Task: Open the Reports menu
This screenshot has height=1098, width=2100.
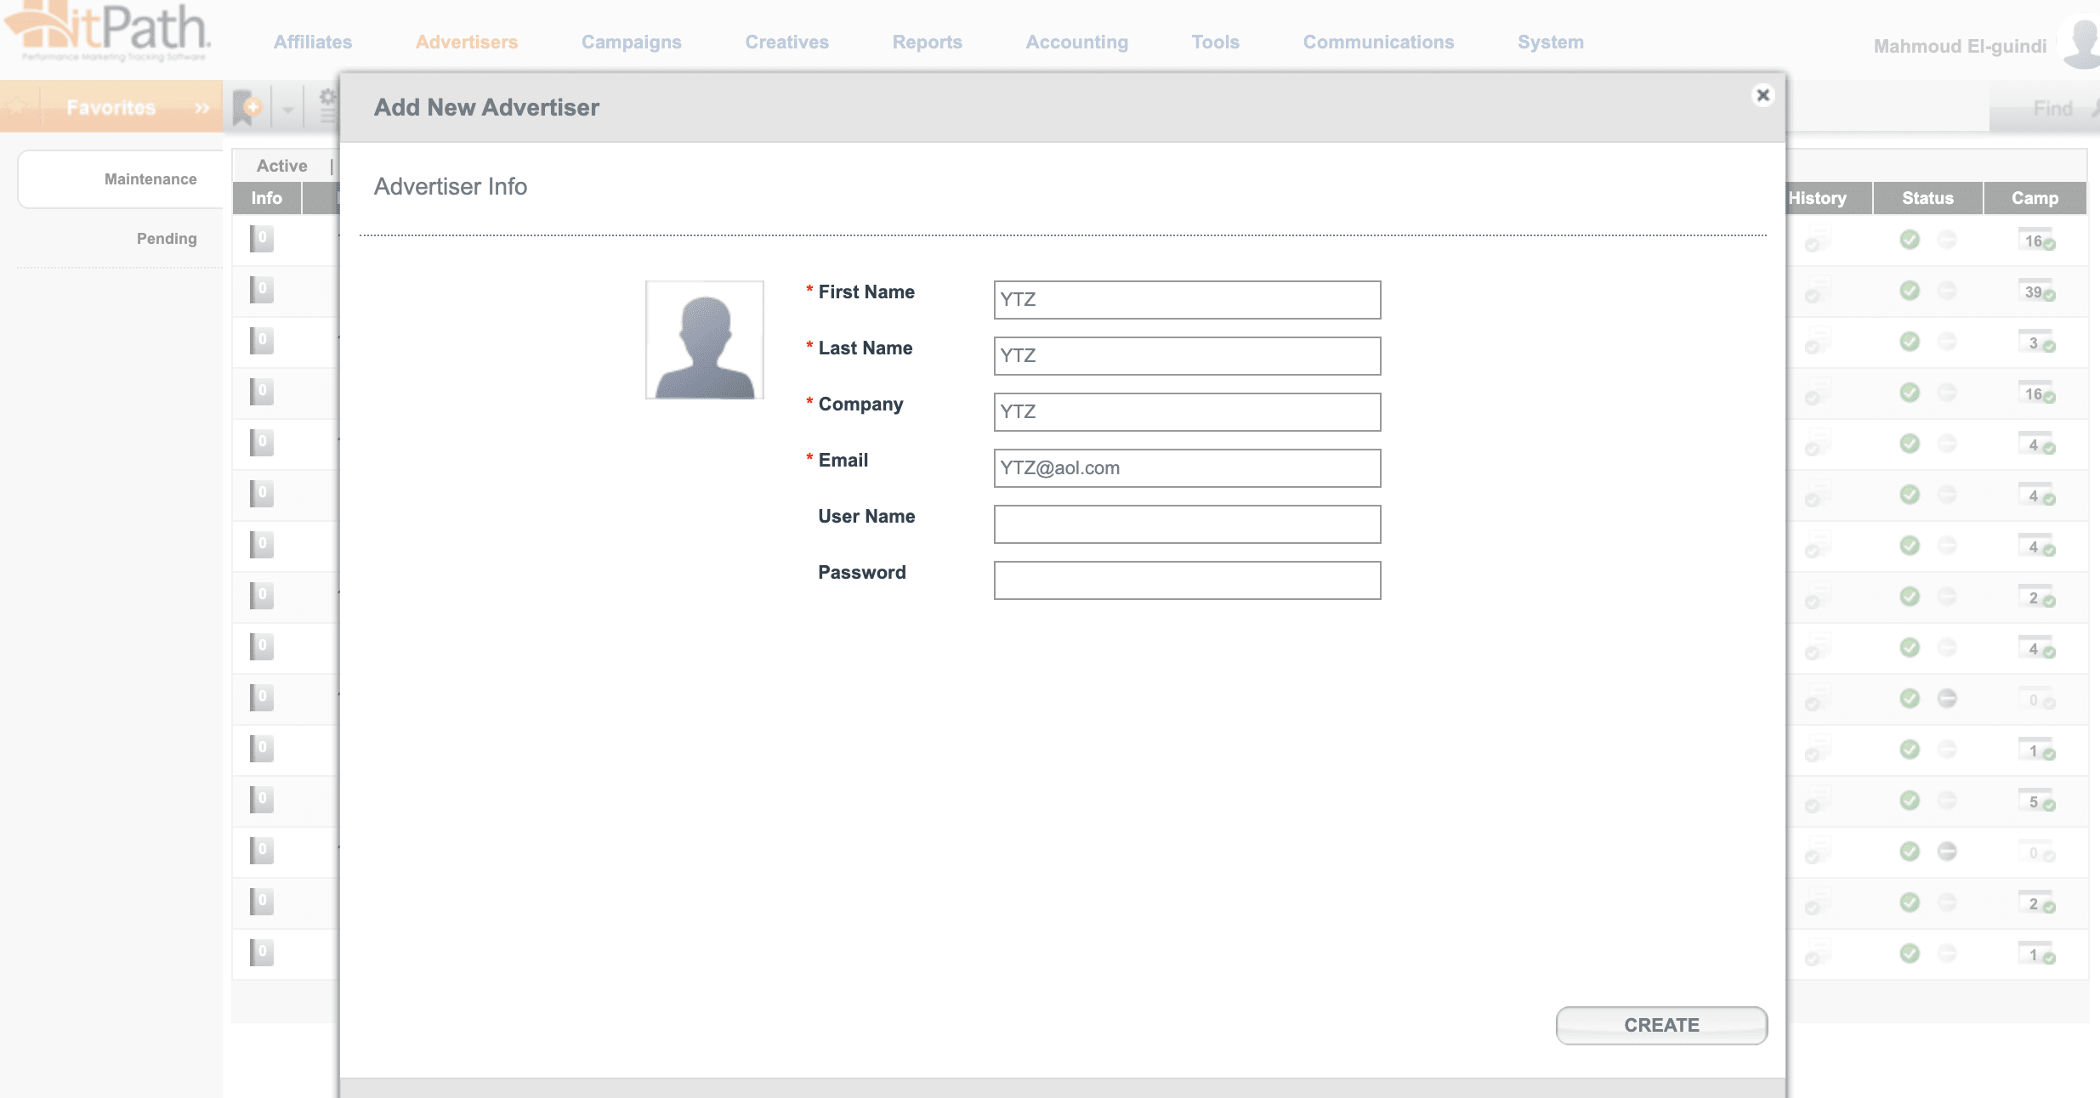Action: pos(927,42)
